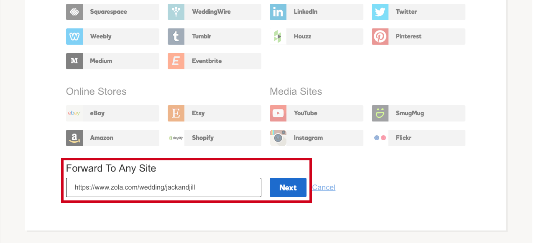Click the SmugMug smiley icon
Screen dimensions: 534x243
(x=380, y=113)
